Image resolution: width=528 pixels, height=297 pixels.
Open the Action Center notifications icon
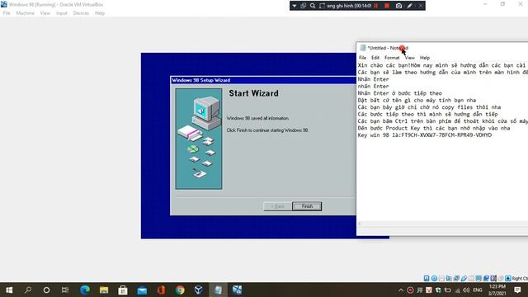tap(517, 290)
